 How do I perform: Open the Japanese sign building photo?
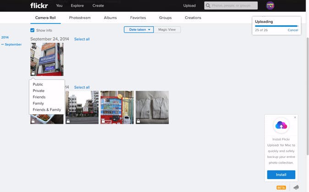pyautogui.click(x=47, y=59)
